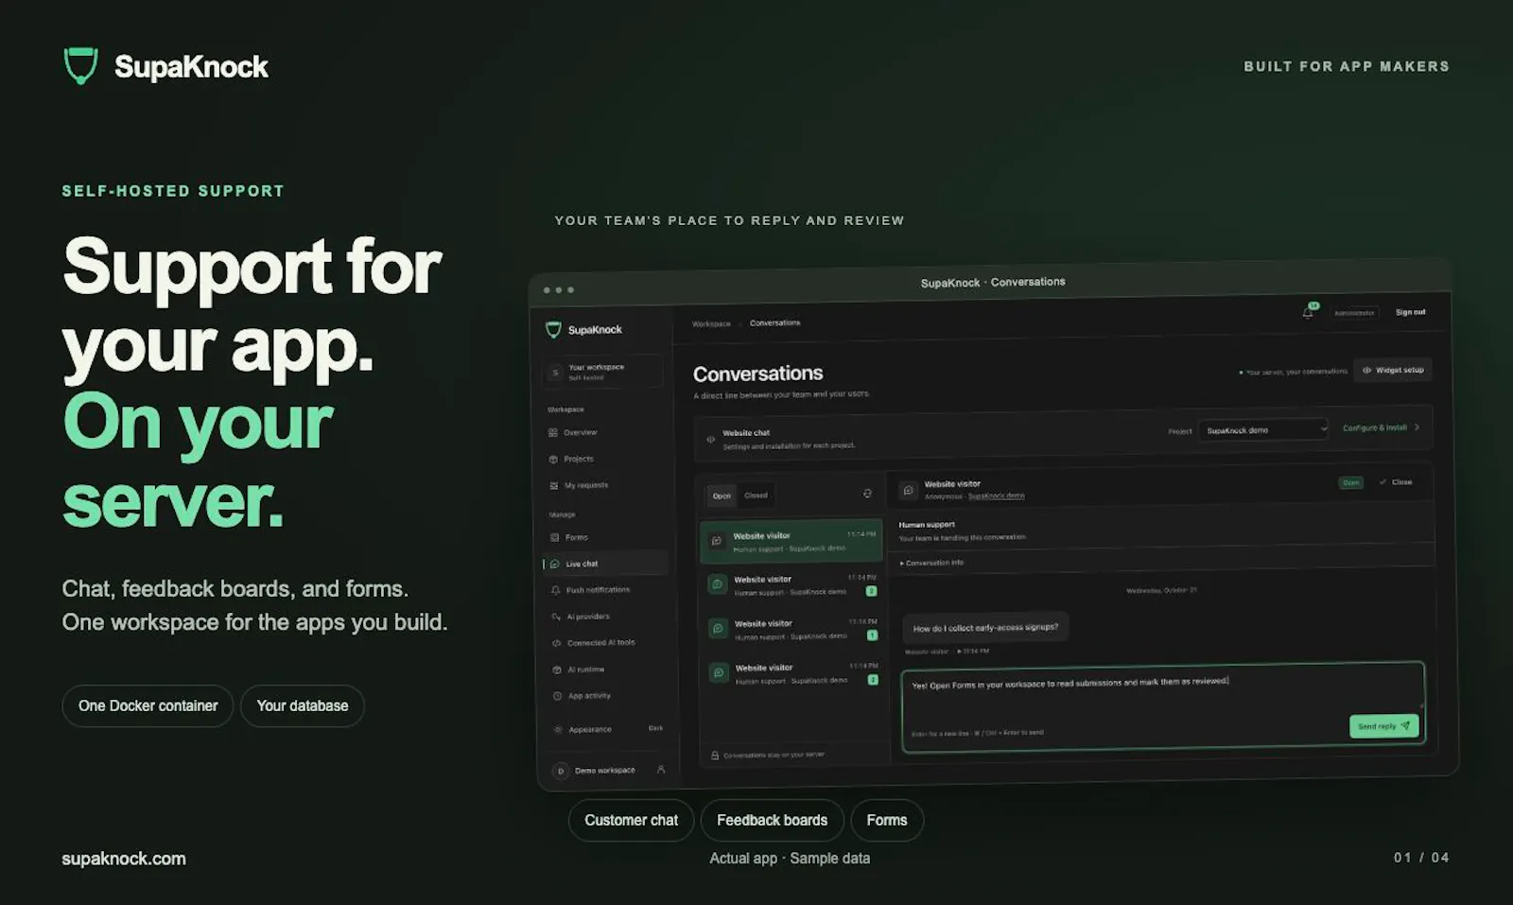Click the Connected AI tools code icon
1513x905 pixels.
[x=556, y=642]
